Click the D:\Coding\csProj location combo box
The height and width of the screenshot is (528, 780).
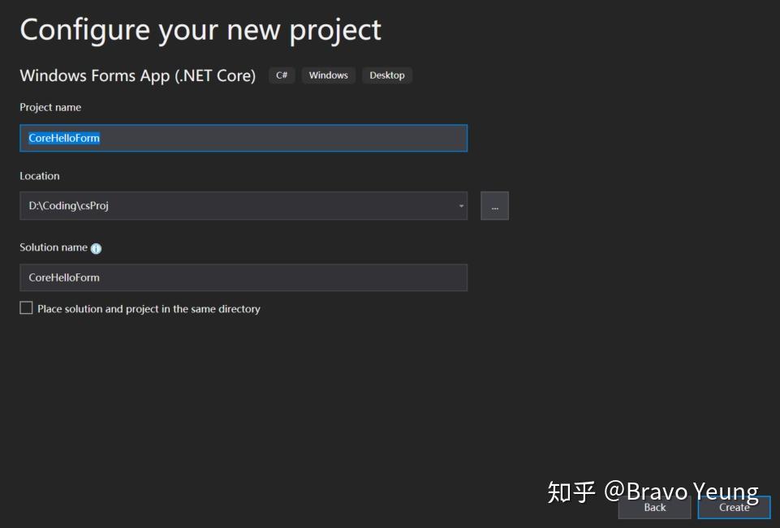(x=235, y=206)
